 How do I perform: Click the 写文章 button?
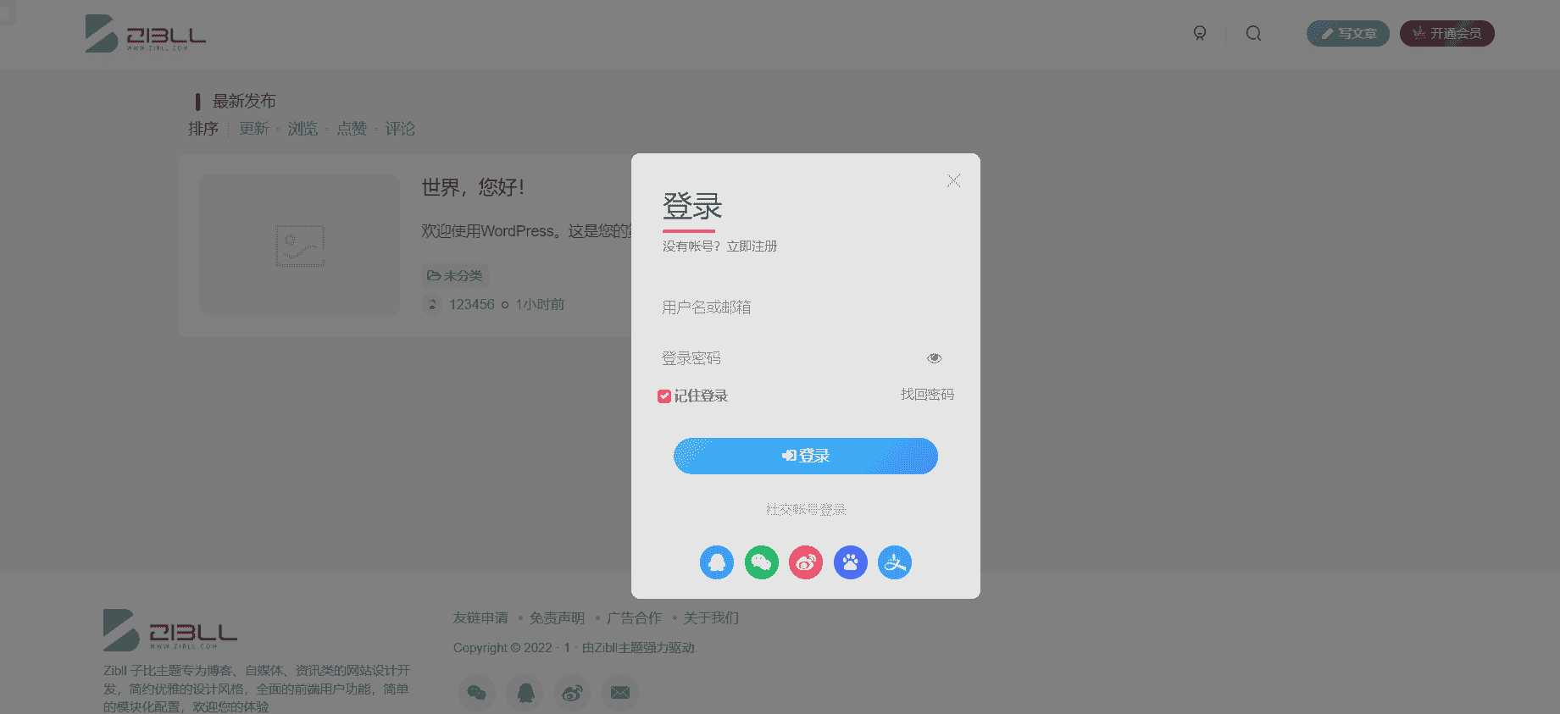point(1348,33)
